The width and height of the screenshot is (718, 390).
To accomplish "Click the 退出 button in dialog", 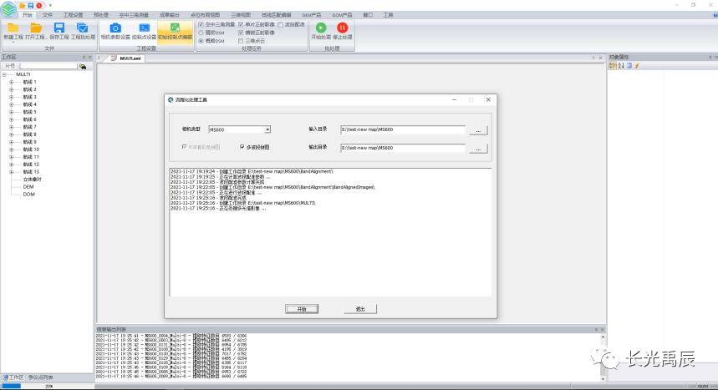I will point(360,309).
